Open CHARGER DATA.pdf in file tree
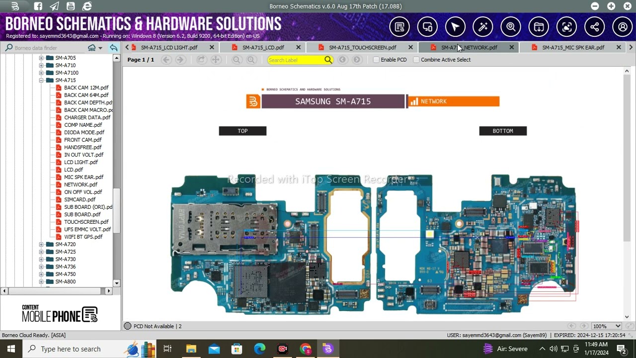636x358 pixels. point(87,117)
